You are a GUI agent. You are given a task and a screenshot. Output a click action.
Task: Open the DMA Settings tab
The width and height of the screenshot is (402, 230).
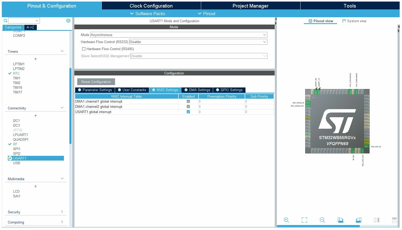(197, 90)
